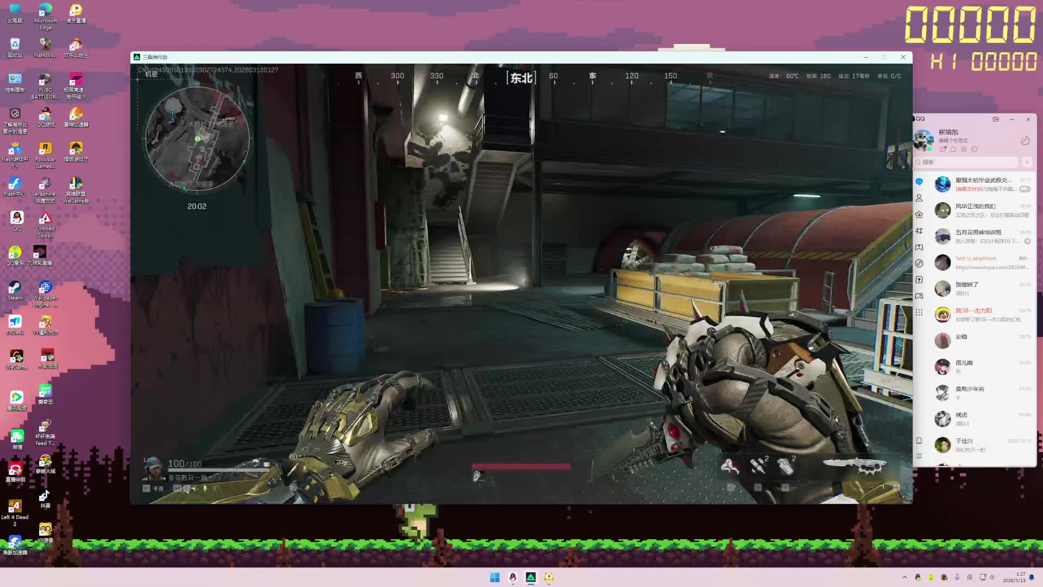Toggle QQ night mode moon icon
This screenshot has height=587, width=1043.
[1025, 141]
